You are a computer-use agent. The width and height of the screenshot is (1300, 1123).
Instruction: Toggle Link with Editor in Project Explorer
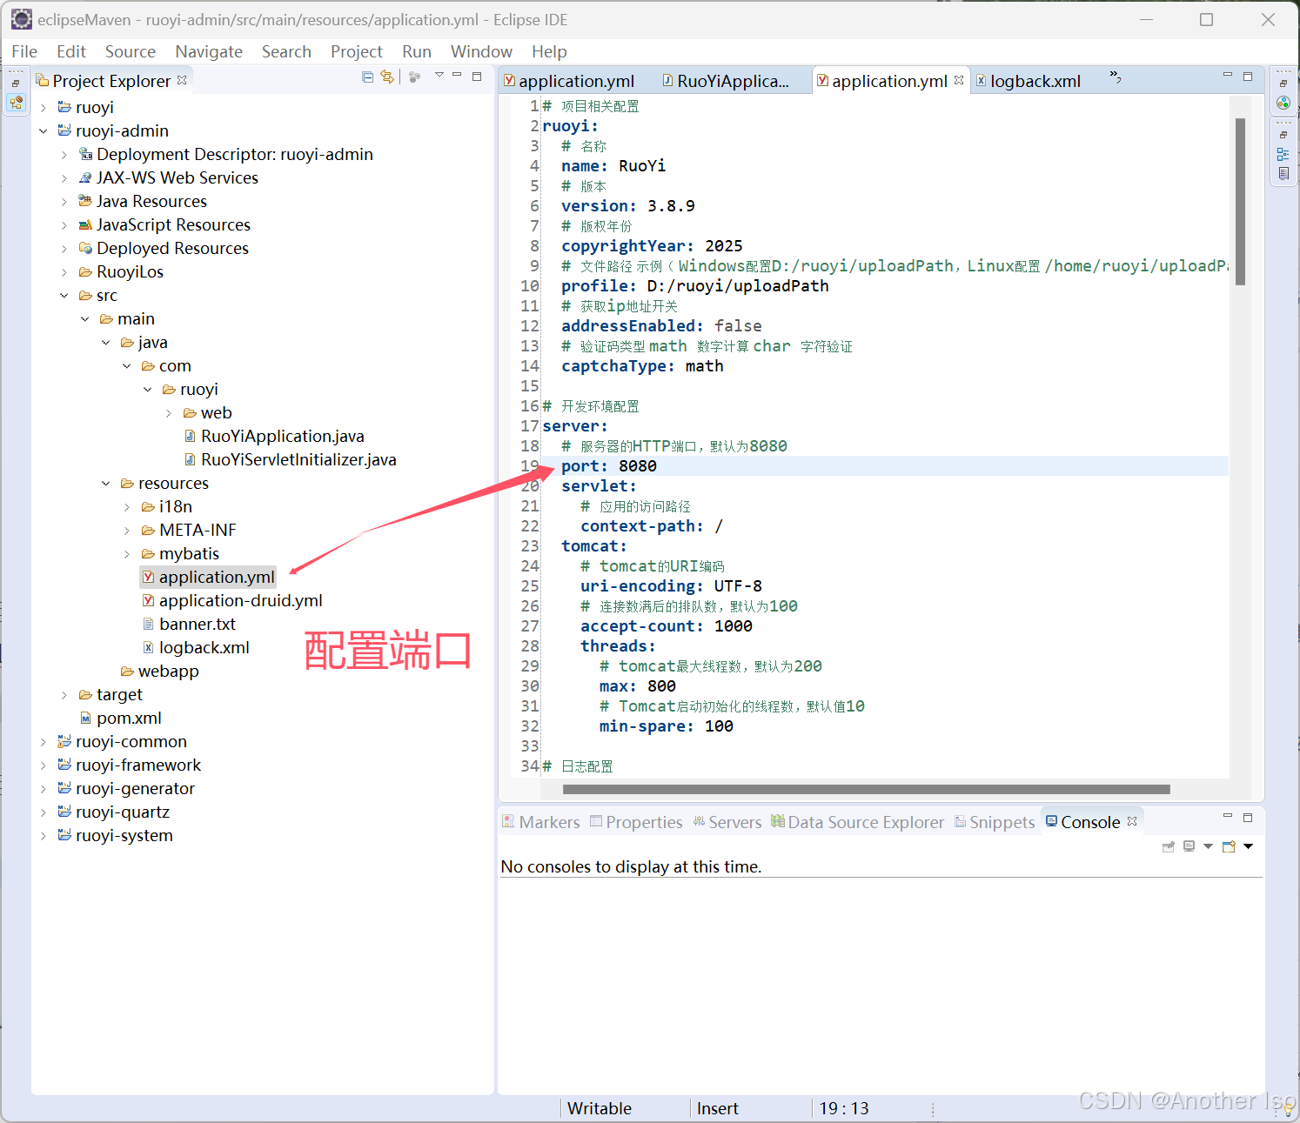point(387,77)
